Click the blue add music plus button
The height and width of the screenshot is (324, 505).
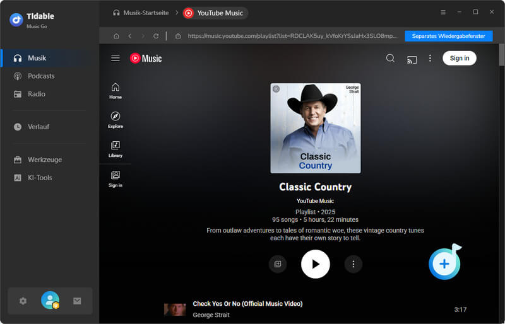(x=444, y=264)
